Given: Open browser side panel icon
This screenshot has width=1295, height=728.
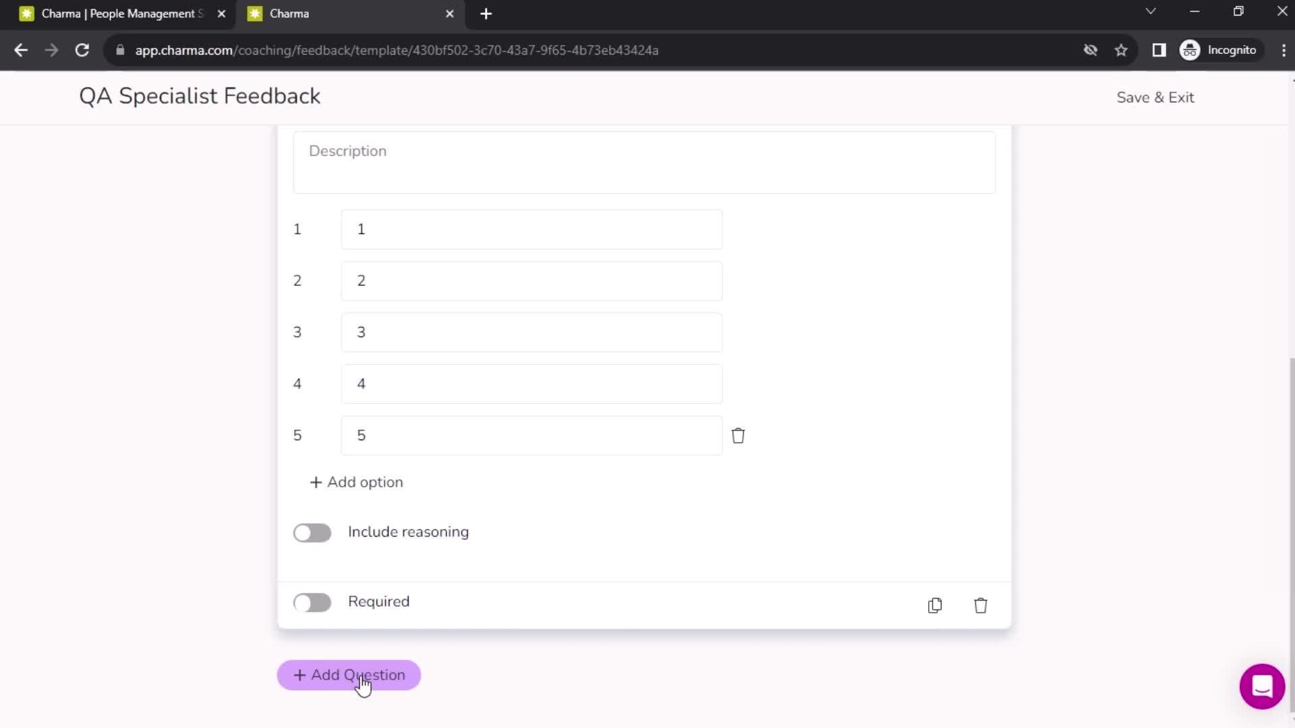Looking at the screenshot, I should [x=1159, y=50].
